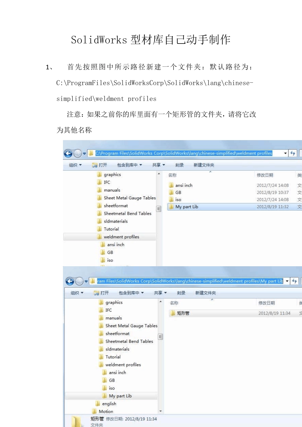302x427 pixels.
Task: Select sldmaterials folder in upper tree
Action: 113,221
